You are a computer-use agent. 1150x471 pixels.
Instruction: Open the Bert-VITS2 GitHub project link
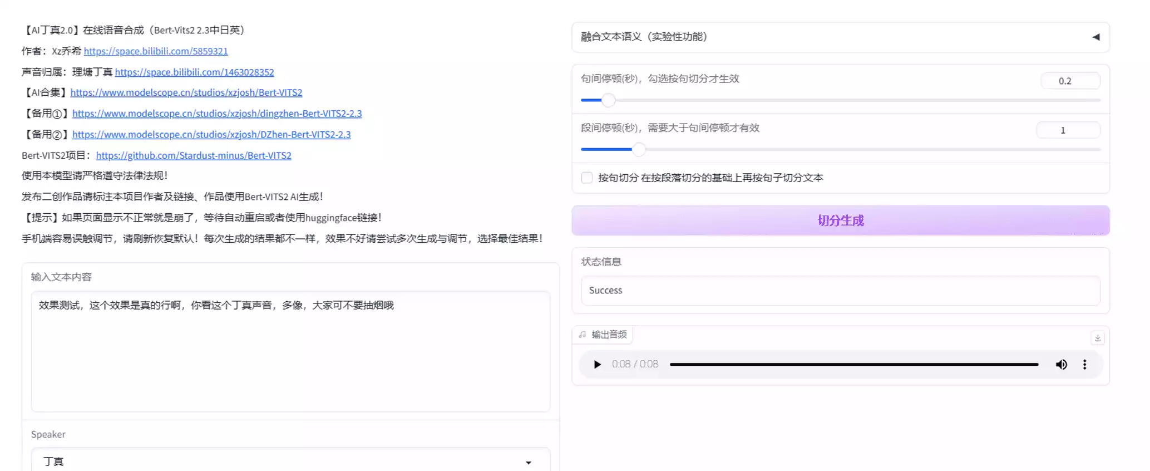(194, 155)
